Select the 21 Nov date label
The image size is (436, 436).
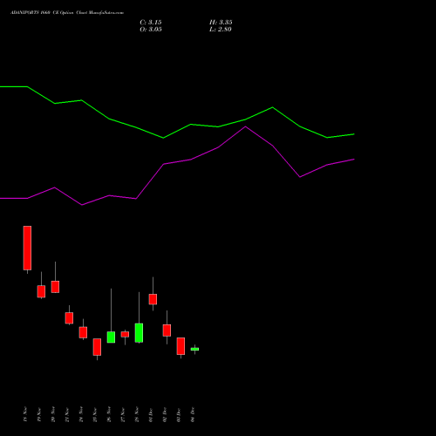[67, 414]
